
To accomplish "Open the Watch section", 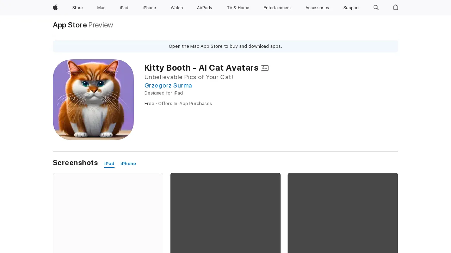I will [177, 8].
